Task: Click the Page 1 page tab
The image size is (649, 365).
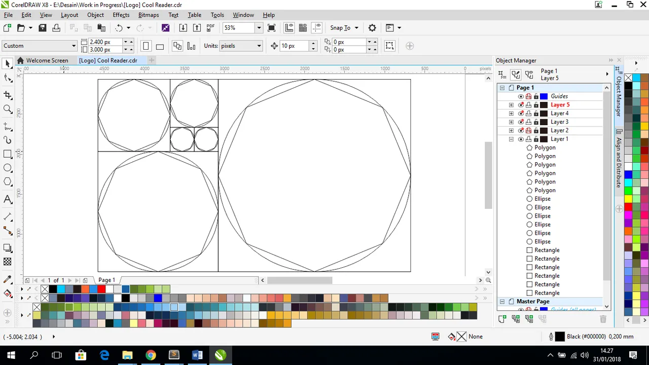Action: [106, 280]
